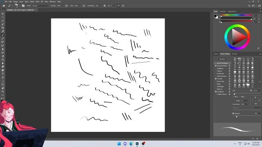
Task: Select the Eraser tool
Action: tap(3, 56)
